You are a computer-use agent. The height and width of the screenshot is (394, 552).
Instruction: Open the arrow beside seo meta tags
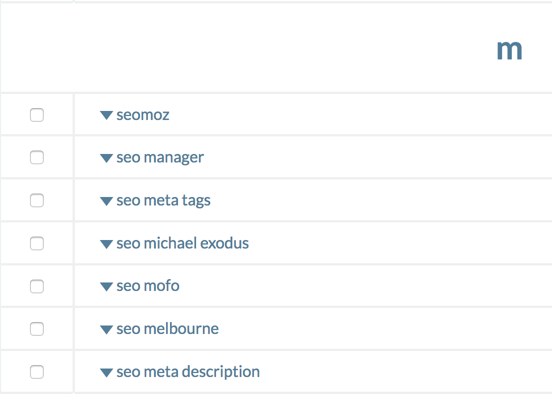[x=107, y=201]
